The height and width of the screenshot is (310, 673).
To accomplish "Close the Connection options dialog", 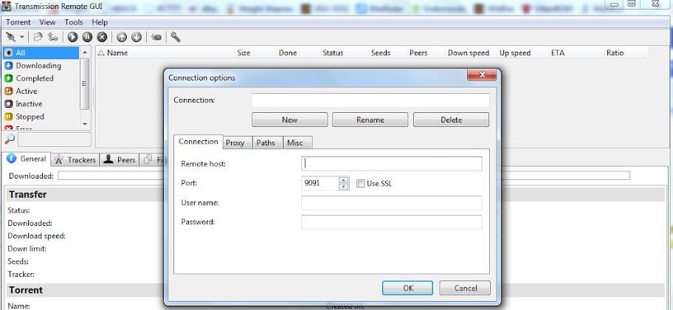I will [x=482, y=75].
